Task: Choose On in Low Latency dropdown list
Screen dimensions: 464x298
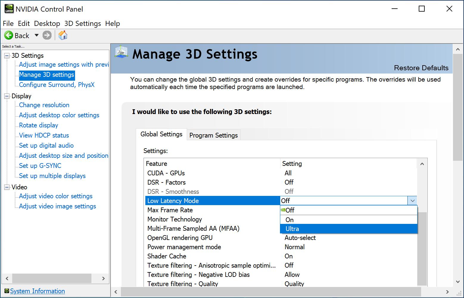Action: (x=348, y=220)
